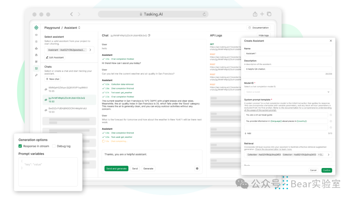Open the models cube icon in the sidebar
Image resolution: width=352 pixels, height=198 pixels.
click(37, 42)
